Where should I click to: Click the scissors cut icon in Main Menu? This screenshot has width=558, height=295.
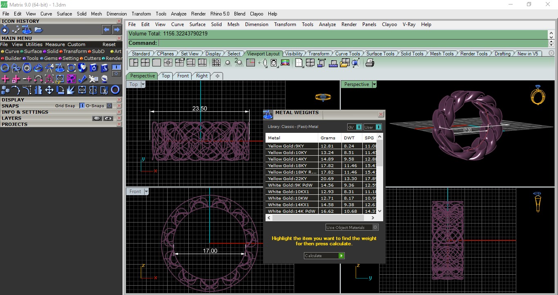coord(104,90)
